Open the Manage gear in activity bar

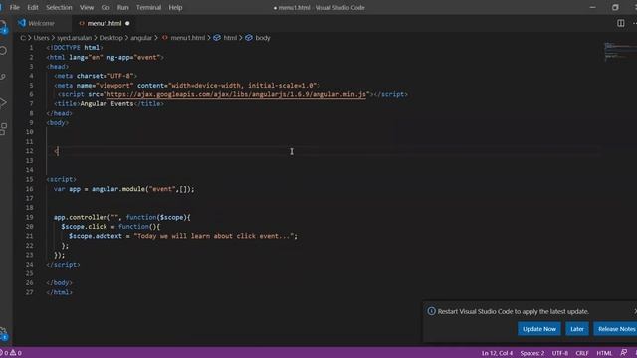pos(3,333)
